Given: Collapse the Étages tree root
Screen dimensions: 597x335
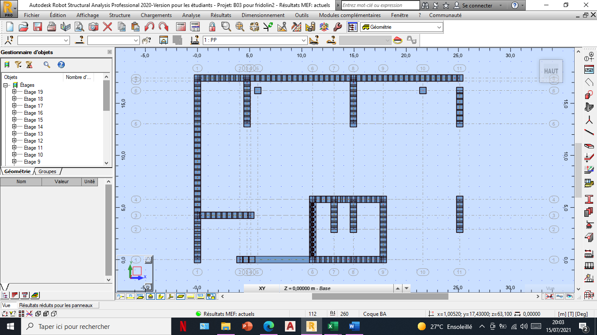Looking at the screenshot, I should (6, 85).
